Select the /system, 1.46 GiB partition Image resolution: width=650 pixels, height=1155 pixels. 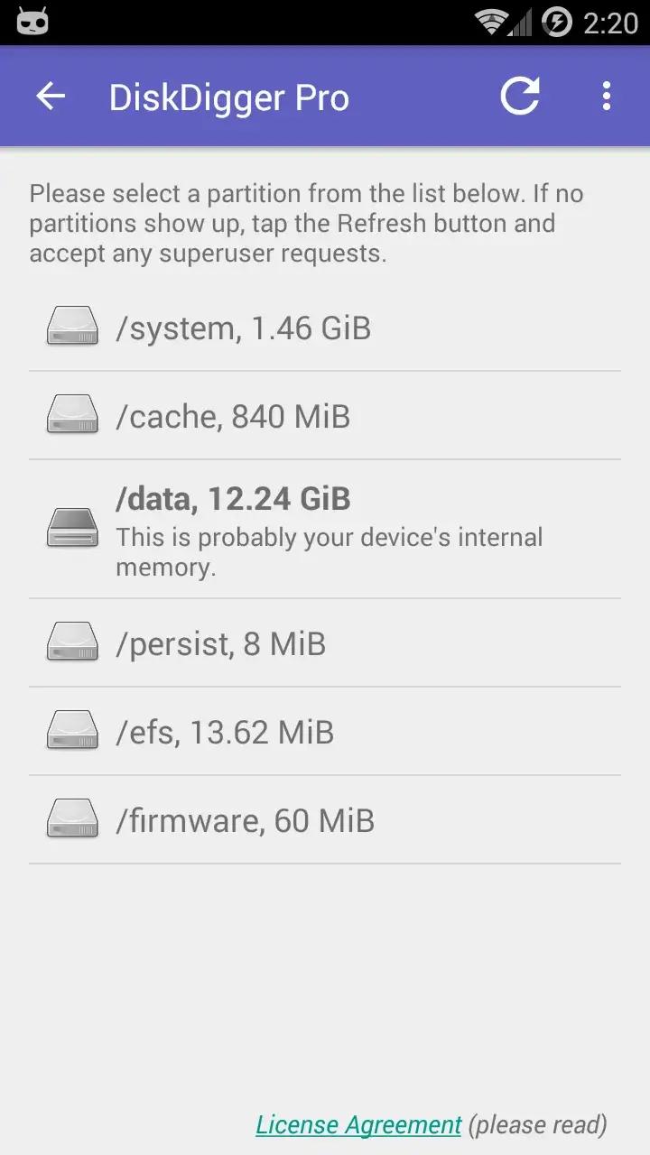coord(244,328)
